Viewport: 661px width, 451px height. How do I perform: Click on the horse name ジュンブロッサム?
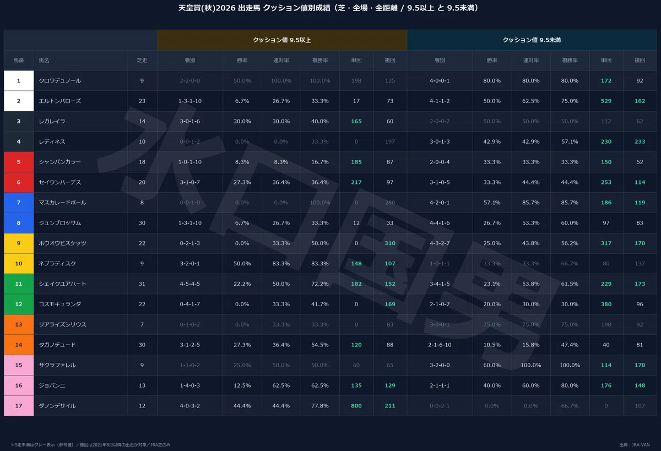click(60, 223)
